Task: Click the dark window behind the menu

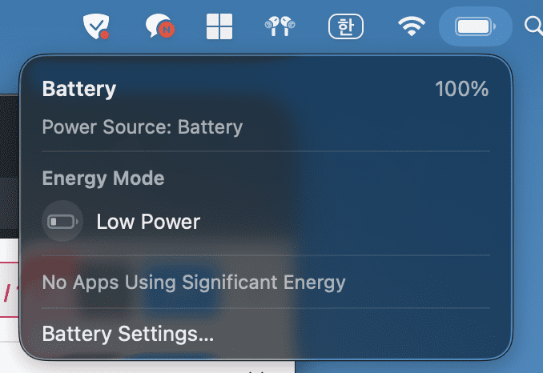Action: [9, 162]
